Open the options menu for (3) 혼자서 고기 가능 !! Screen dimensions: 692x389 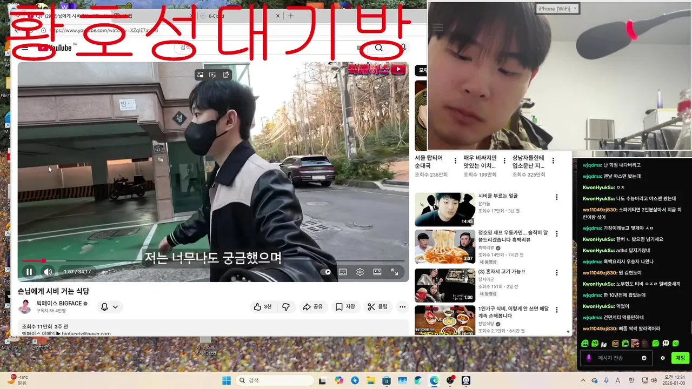click(556, 273)
